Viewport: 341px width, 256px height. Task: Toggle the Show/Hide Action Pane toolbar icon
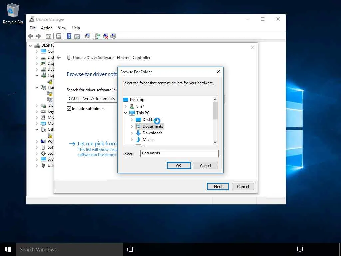click(77, 36)
